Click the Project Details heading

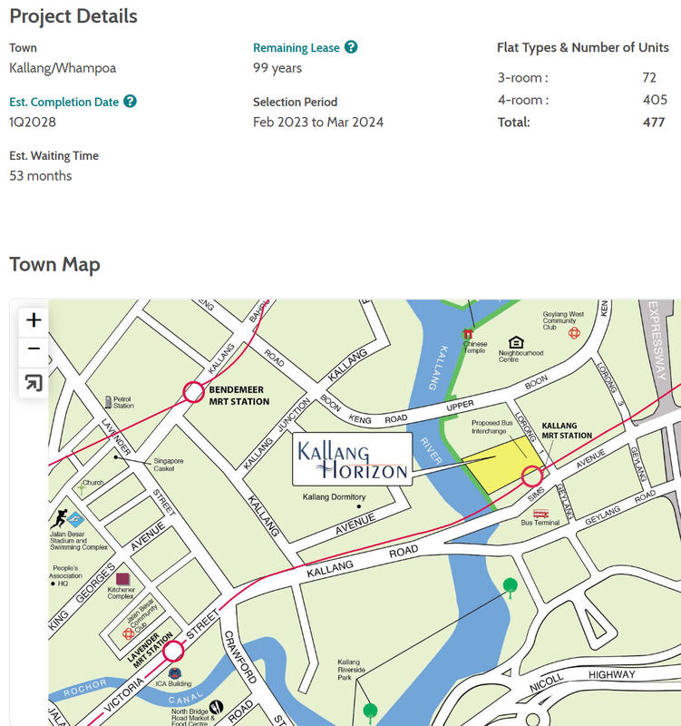point(73,16)
